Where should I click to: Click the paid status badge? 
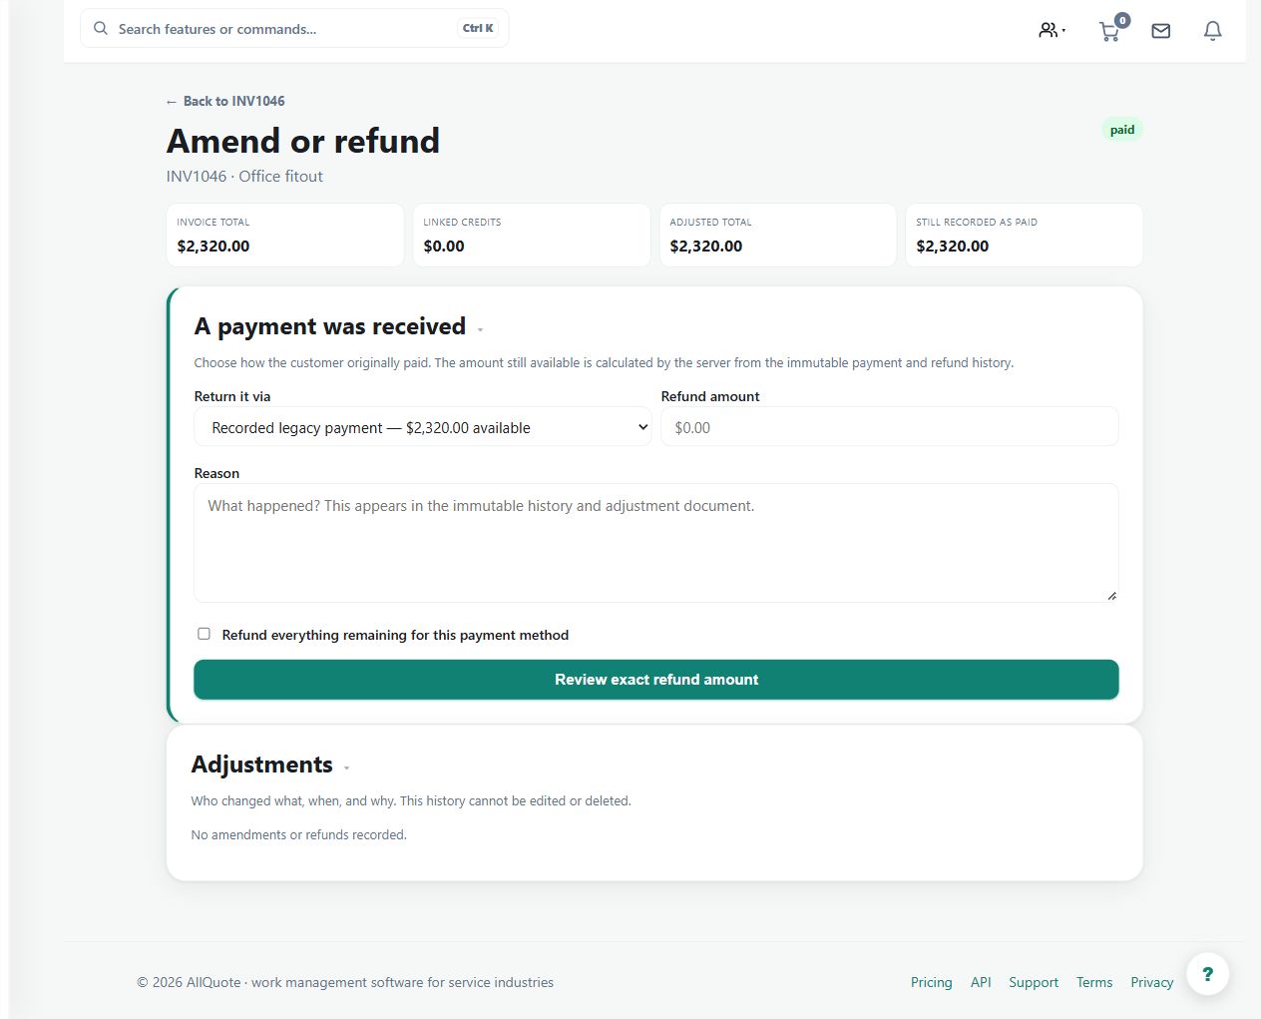[x=1122, y=130]
